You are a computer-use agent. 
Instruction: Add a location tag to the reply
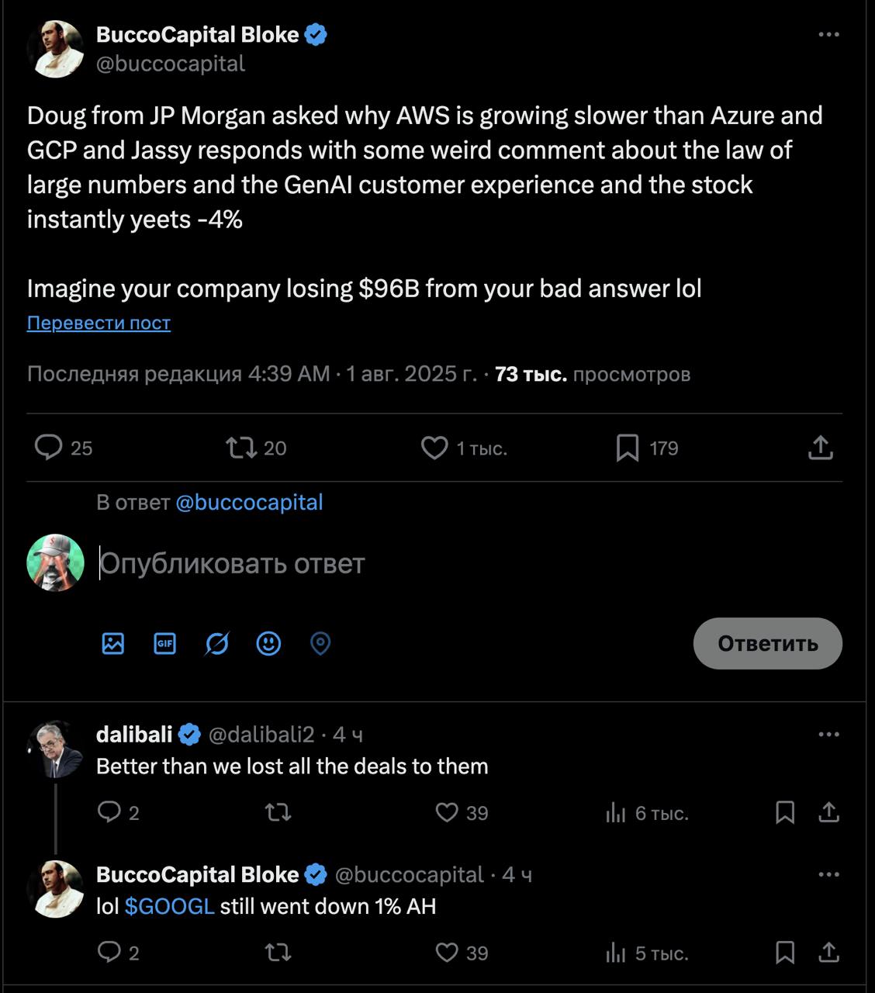(320, 643)
